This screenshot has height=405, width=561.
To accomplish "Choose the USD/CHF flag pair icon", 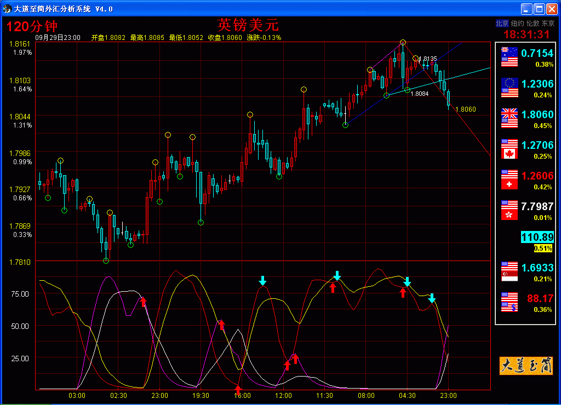I will pos(510,180).
